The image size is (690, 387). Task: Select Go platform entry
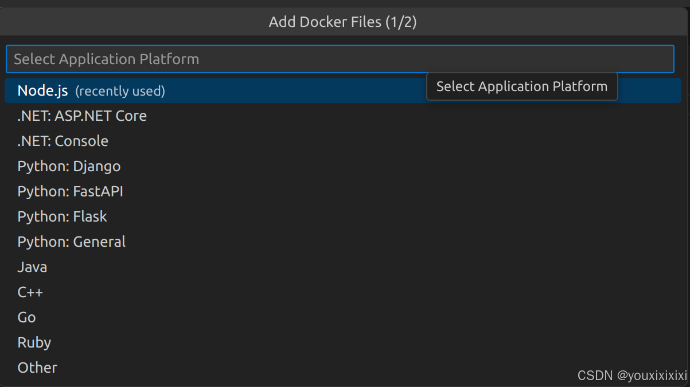[342, 317]
